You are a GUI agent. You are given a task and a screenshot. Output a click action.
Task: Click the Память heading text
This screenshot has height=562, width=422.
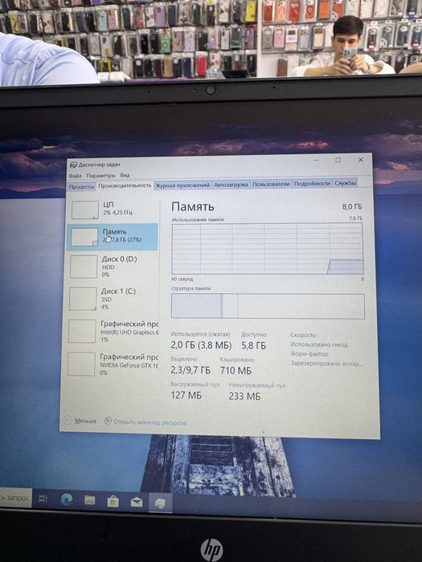pos(193,206)
